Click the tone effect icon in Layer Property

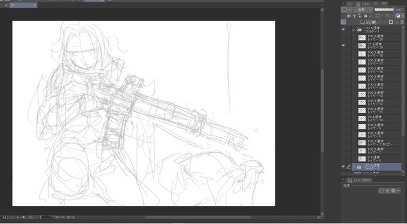point(387,191)
